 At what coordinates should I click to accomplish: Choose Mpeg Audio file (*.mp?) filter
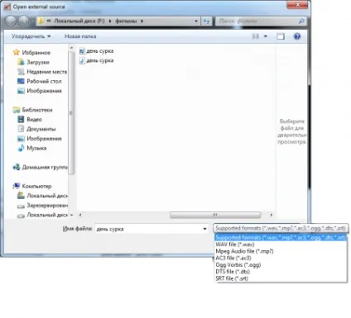coord(281,251)
